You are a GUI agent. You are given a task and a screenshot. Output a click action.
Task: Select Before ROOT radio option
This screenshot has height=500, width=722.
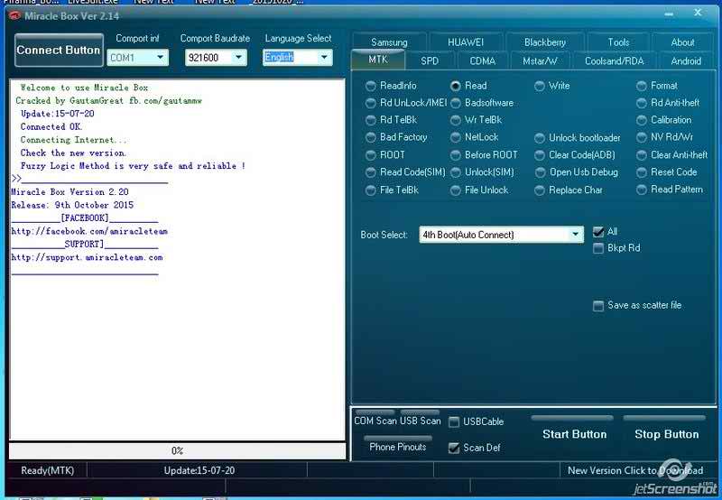tap(484, 154)
